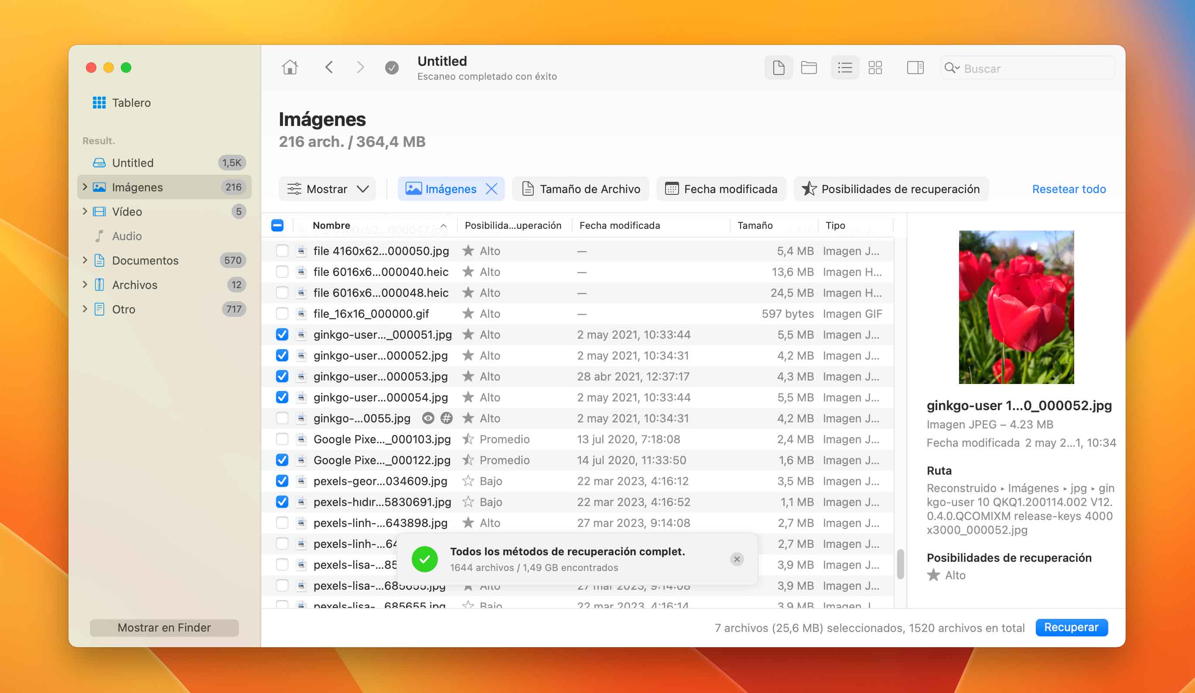Click the Resetear todo link
The width and height of the screenshot is (1195, 693).
point(1069,189)
